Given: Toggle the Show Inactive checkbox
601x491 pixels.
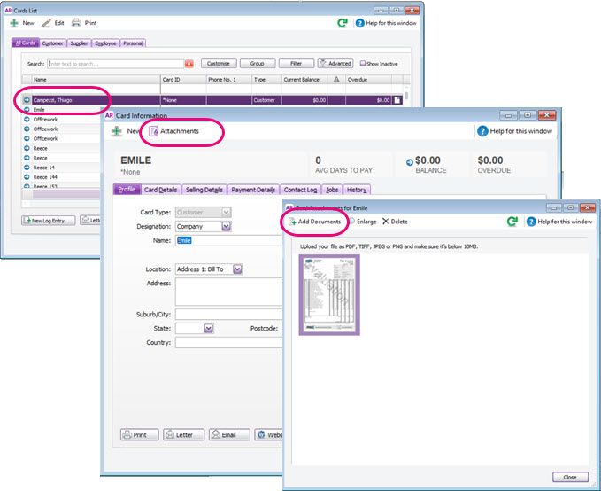Looking at the screenshot, I should pyautogui.click(x=362, y=64).
